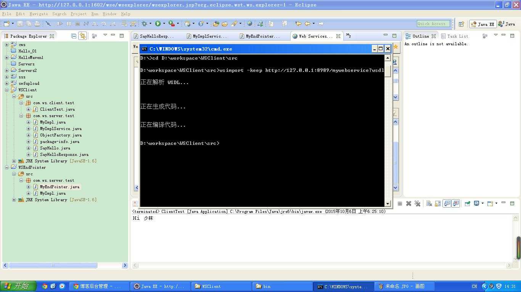
Task: Click the Quick Access search field
Action: [433, 24]
